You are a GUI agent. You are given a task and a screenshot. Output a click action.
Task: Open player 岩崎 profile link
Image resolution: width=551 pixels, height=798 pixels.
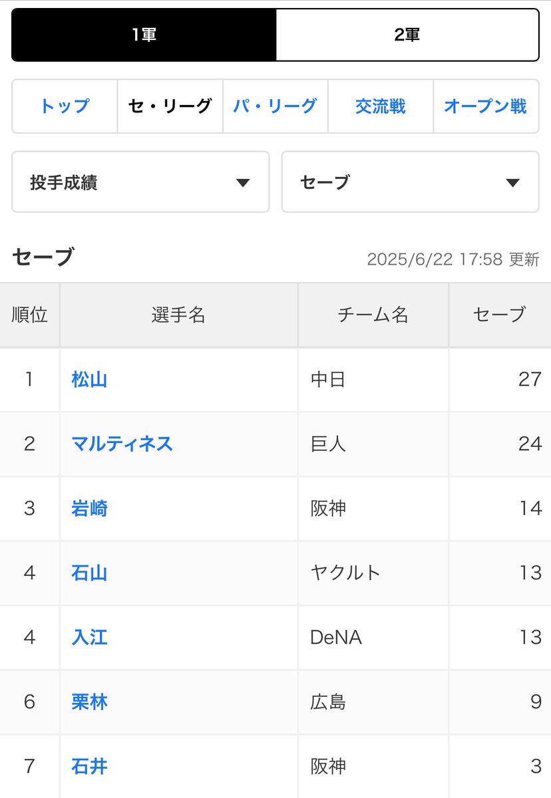89,509
